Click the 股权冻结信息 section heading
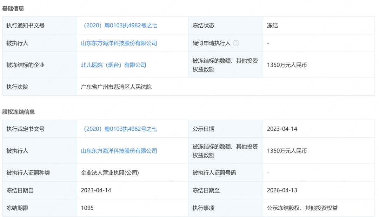 (18, 112)
